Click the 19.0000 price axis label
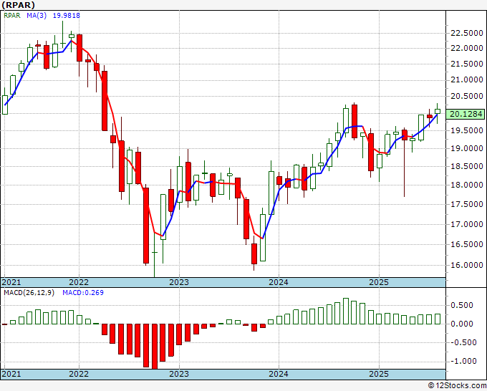 (467, 148)
